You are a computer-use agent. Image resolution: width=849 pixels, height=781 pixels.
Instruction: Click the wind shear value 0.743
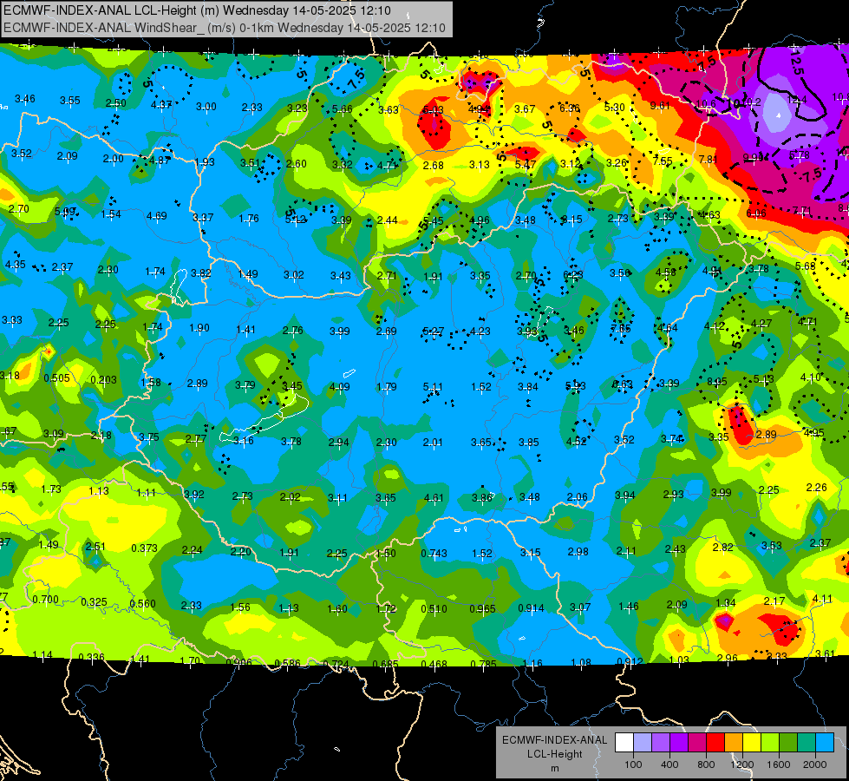click(434, 553)
